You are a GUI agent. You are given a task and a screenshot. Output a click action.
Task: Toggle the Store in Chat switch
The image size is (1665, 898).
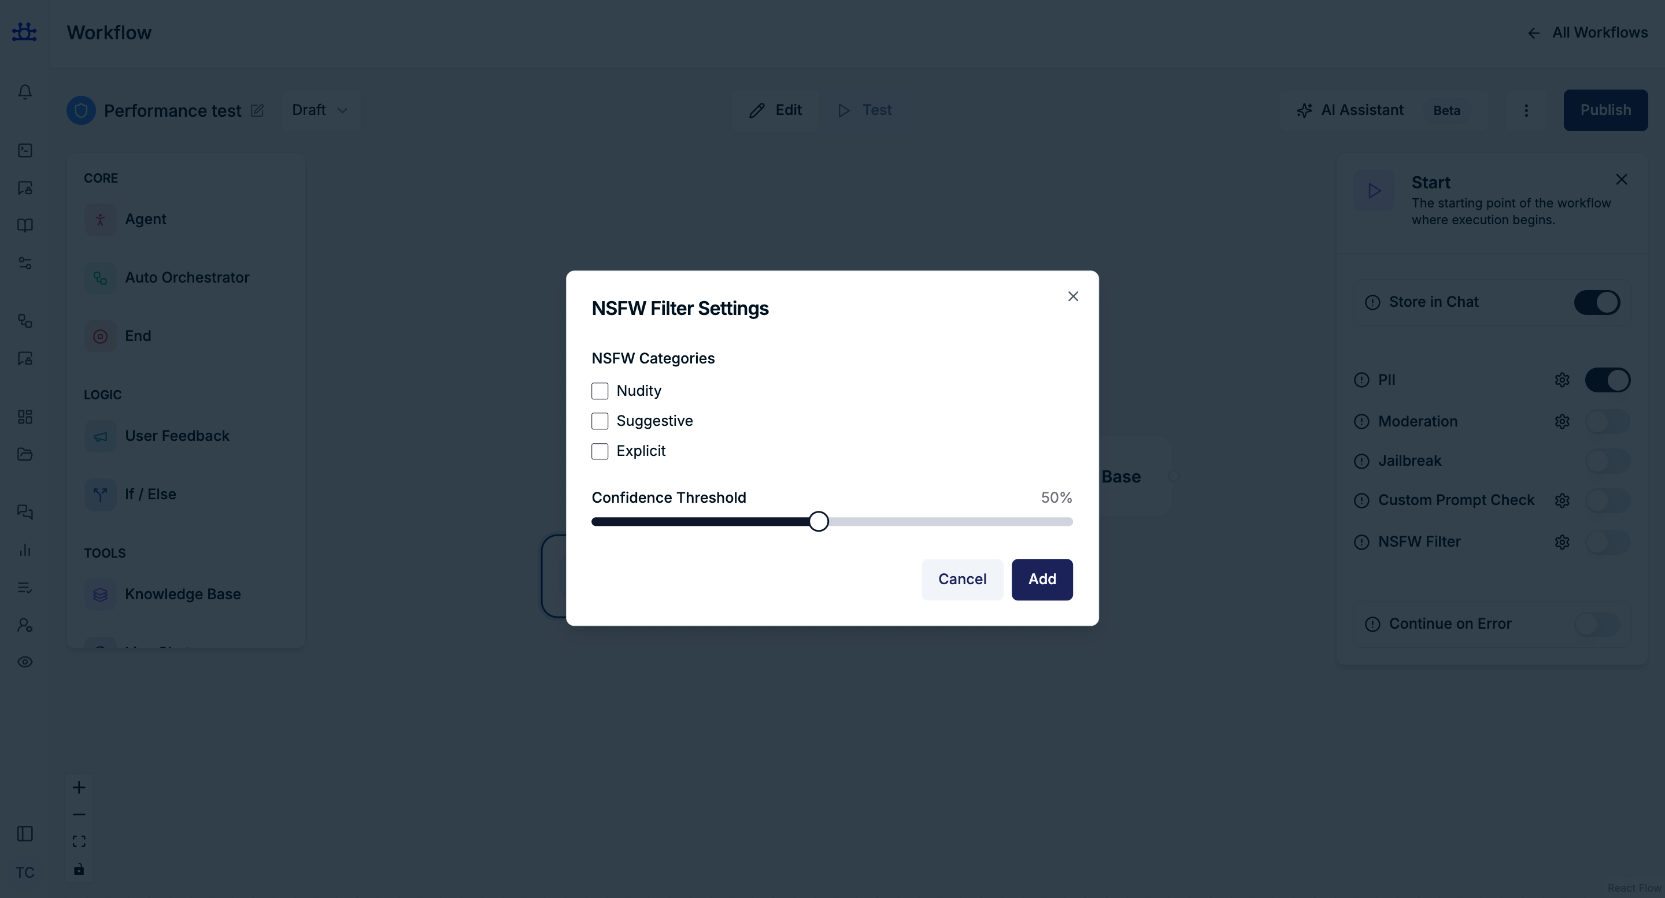pyautogui.click(x=1596, y=302)
